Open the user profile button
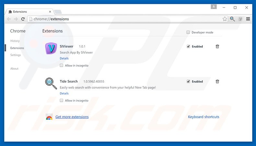256x146 pixels. [214, 7]
